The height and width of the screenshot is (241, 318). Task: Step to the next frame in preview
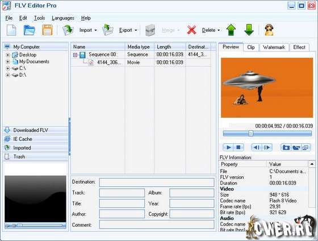coord(267,147)
